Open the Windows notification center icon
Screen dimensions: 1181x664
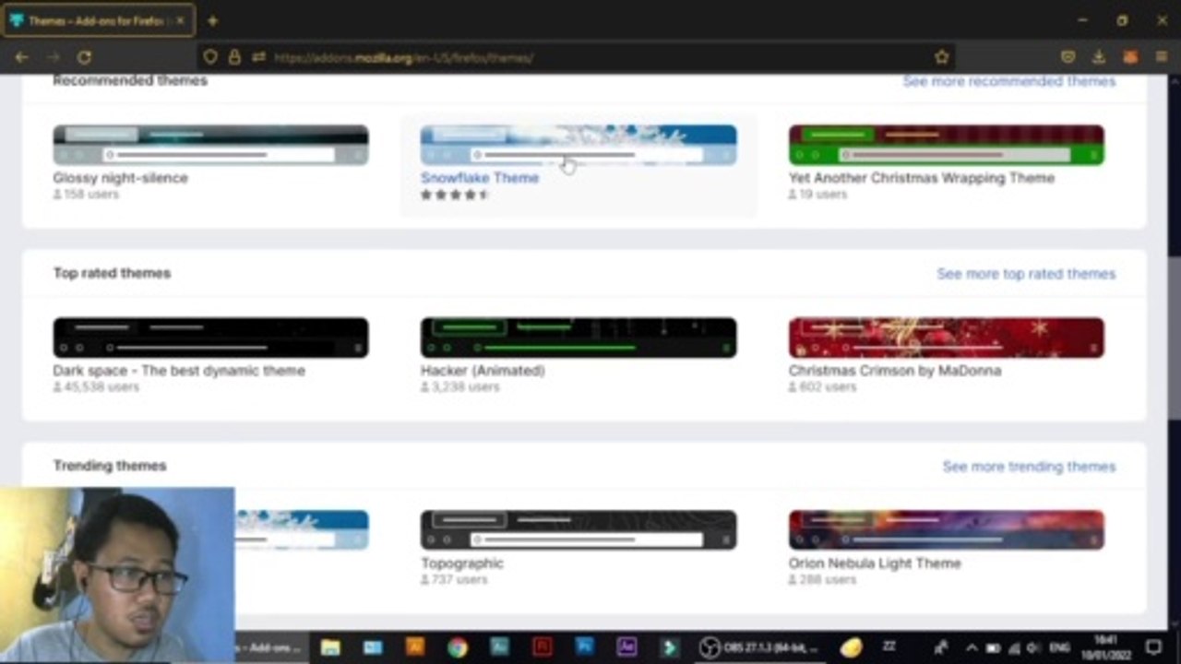pyautogui.click(x=1153, y=647)
